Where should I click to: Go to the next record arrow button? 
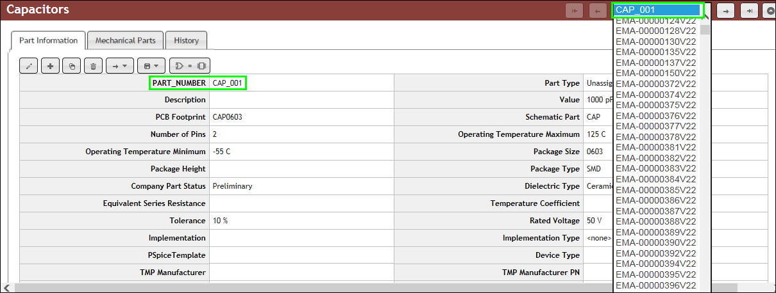pos(726,10)
